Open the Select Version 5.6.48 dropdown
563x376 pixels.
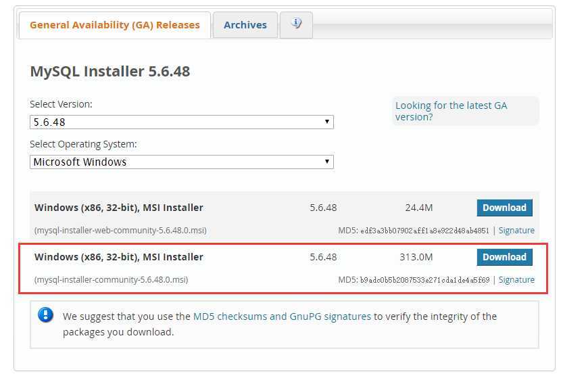pyautogui.click(x=181, y=122)
